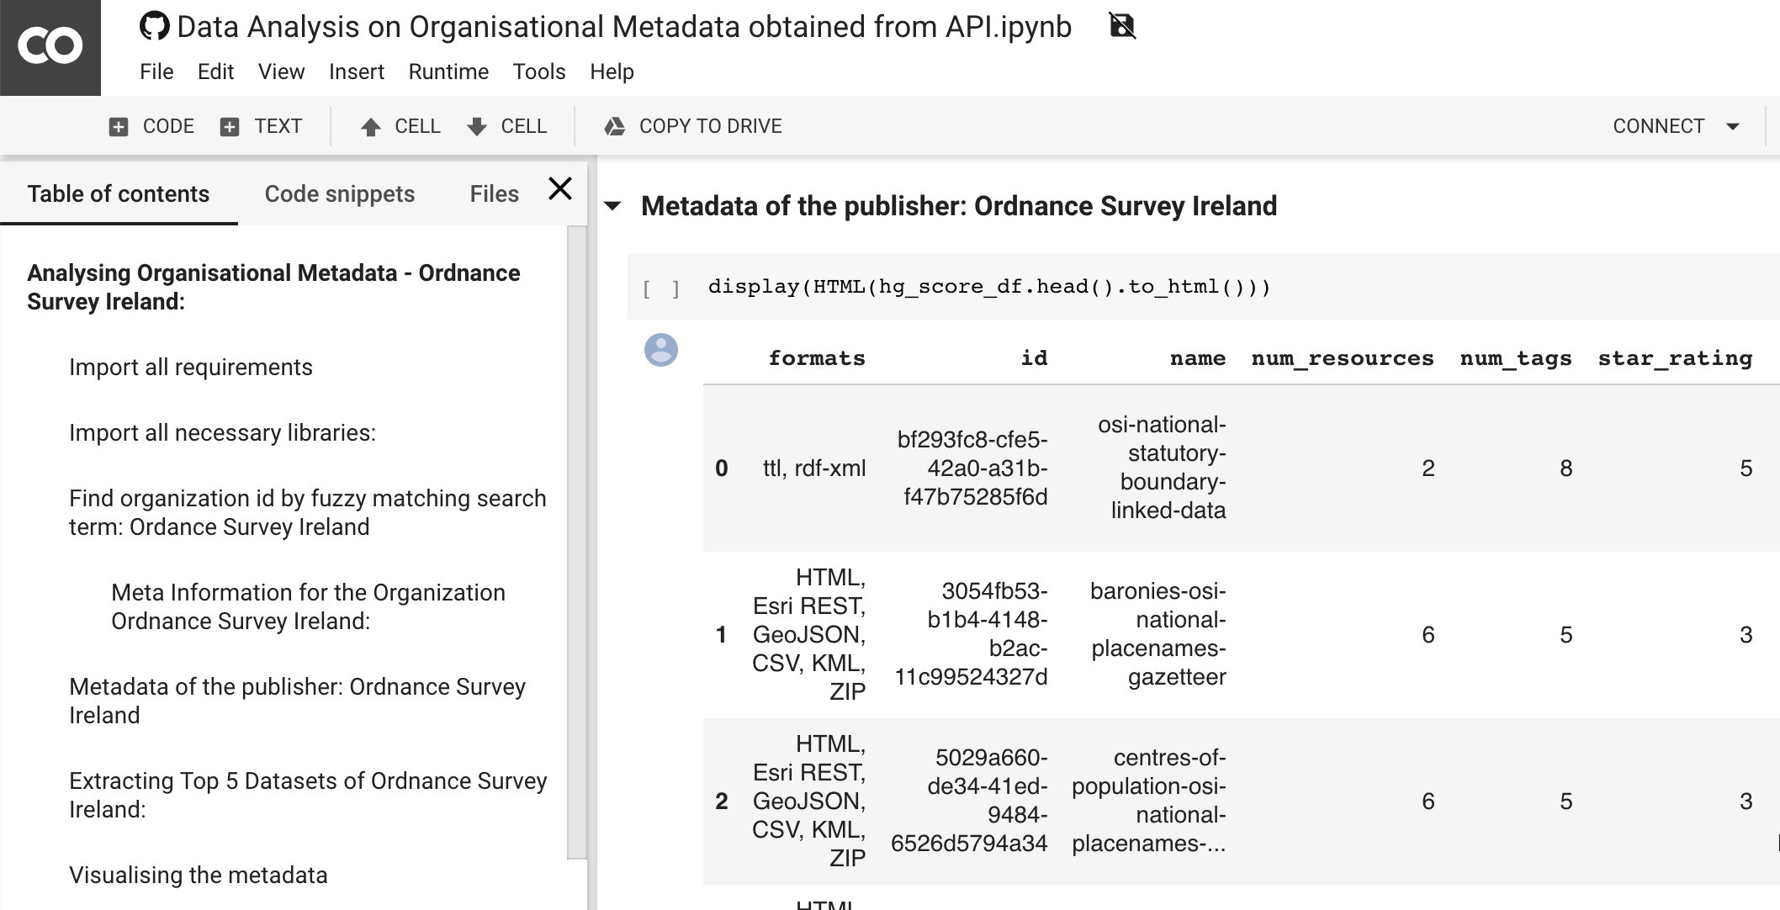Click Copy to Drive button

point(693,126)
